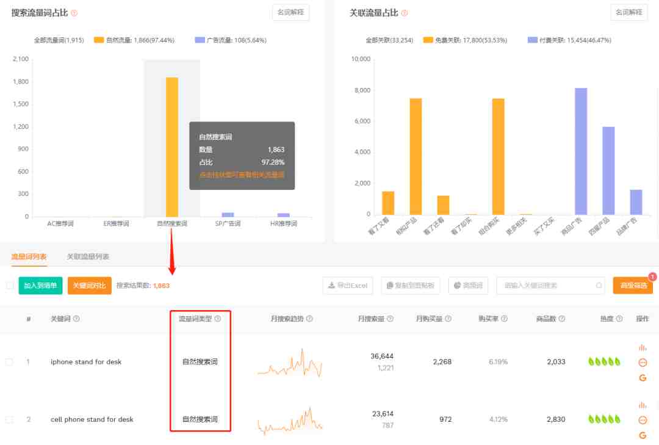The image size is (659, 445).
Task: Click help icon next to 月搜索量 header
Action: tap(390, 319)
